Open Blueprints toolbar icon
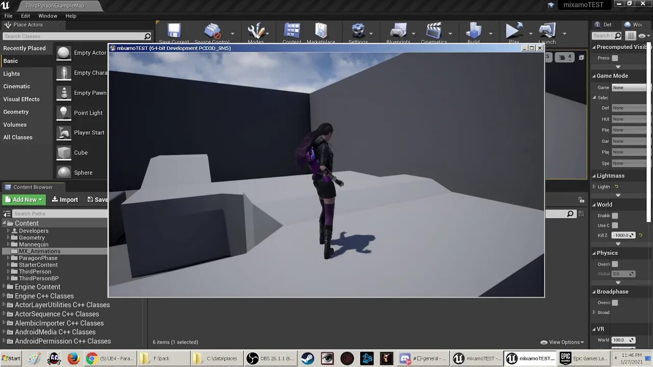This screenshot has width=653, height=367. [x=398, y=31]
